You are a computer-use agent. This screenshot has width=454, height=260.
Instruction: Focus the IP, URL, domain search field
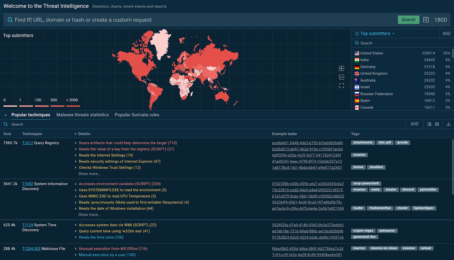199,20
